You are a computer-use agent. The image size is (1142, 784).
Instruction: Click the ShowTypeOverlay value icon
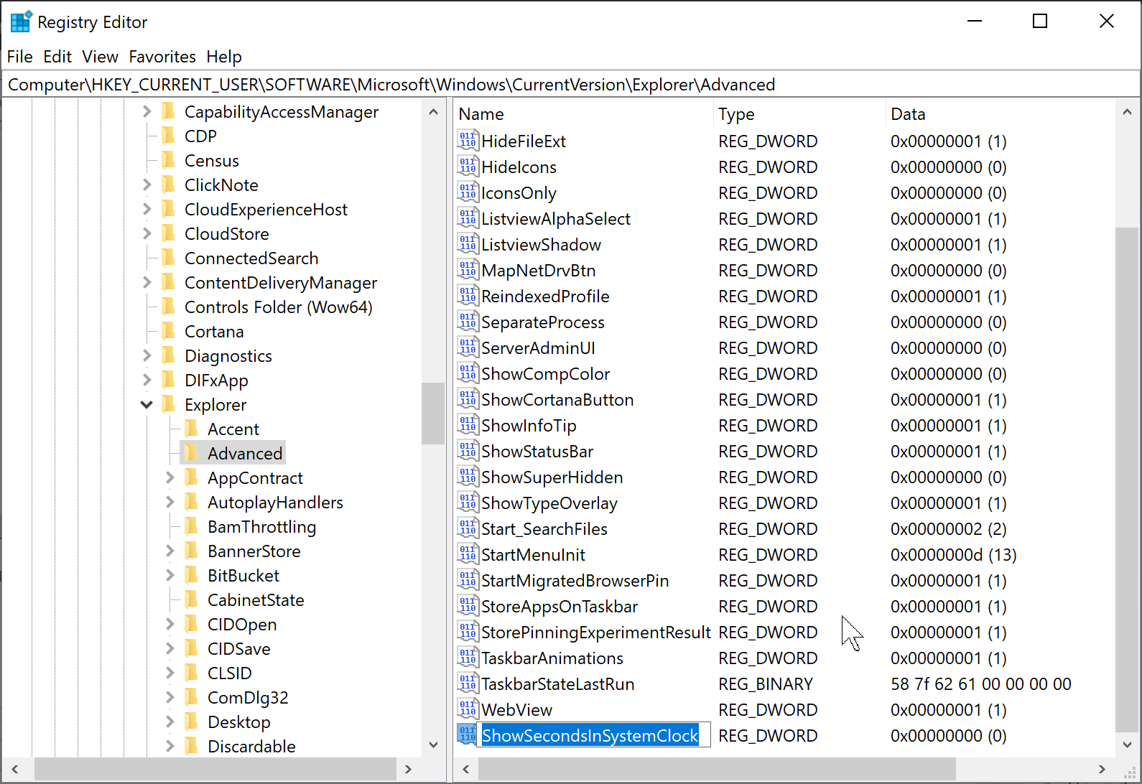click(x=468, y=503)
